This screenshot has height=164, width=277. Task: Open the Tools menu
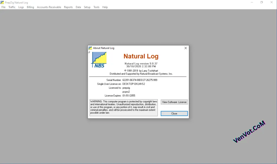[96, 7]
